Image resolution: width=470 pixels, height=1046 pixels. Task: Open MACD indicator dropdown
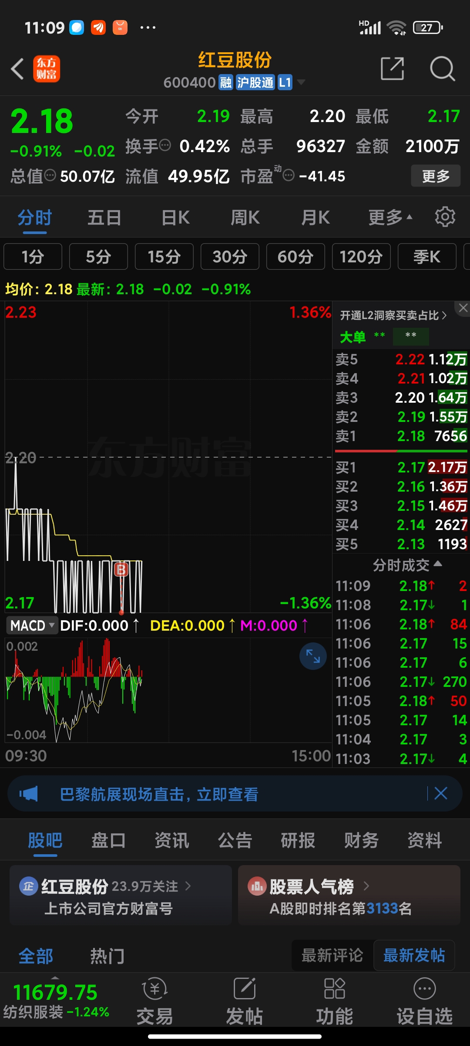[32, 625]
